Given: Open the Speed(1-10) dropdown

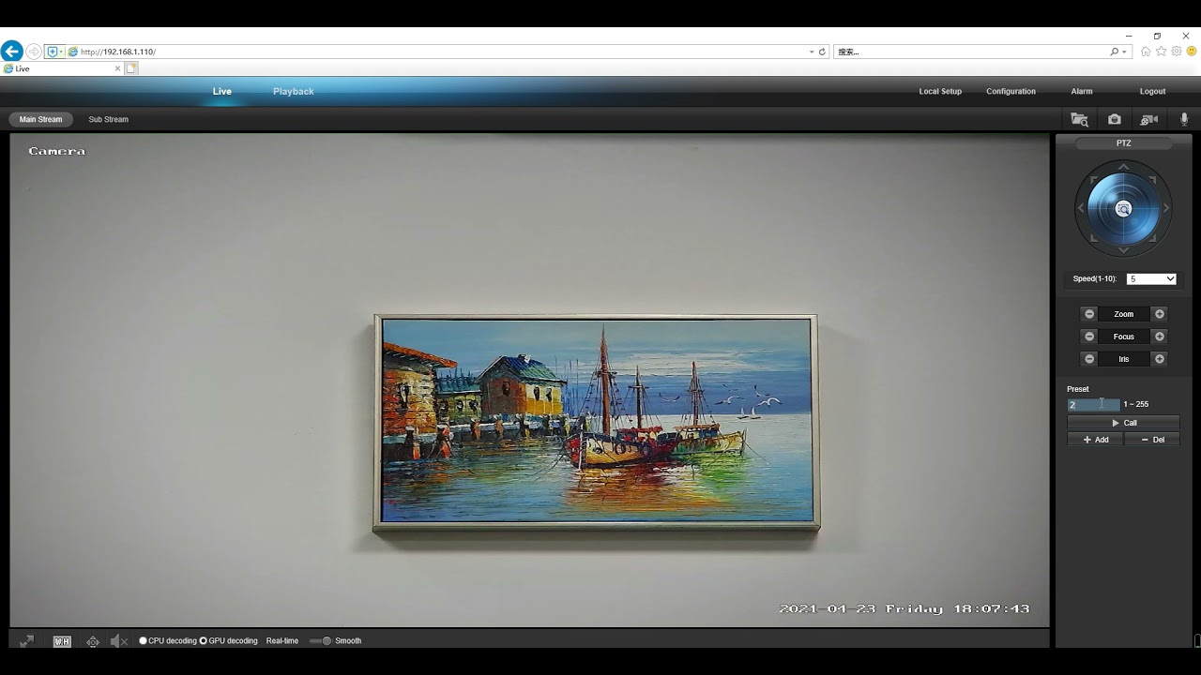Looking at the screenshot, I should pos(1151,278).
